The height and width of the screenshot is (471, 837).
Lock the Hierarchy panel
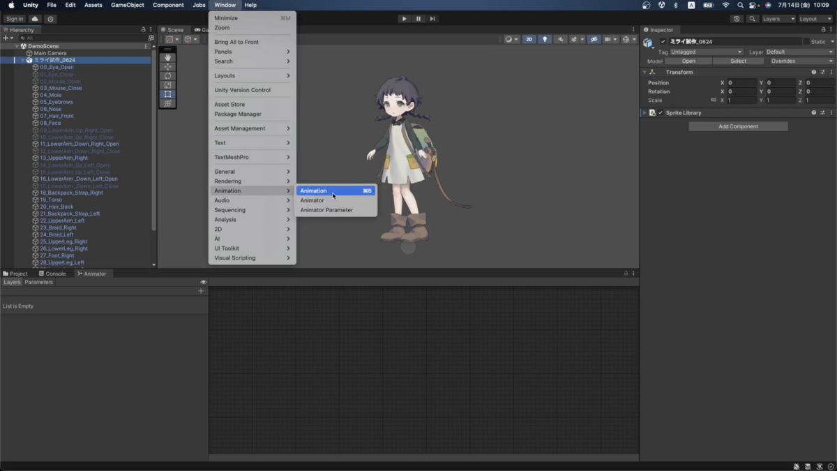pos(144,29)
